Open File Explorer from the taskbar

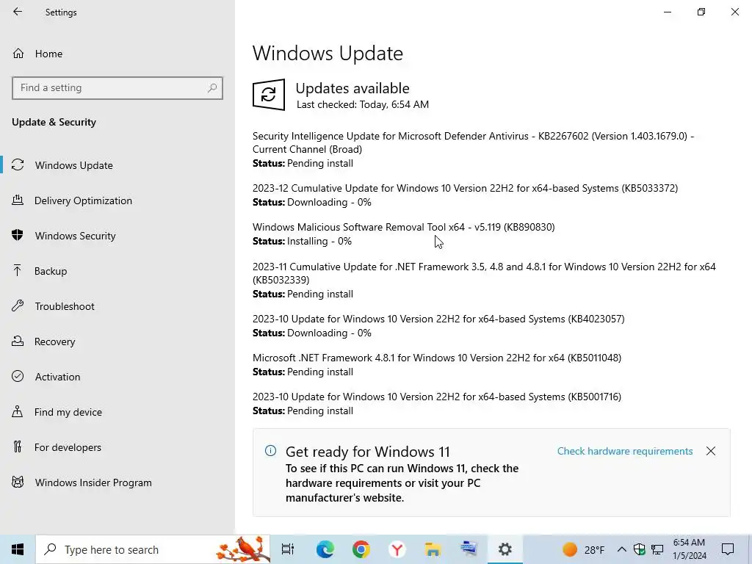[x=433, y=549]
